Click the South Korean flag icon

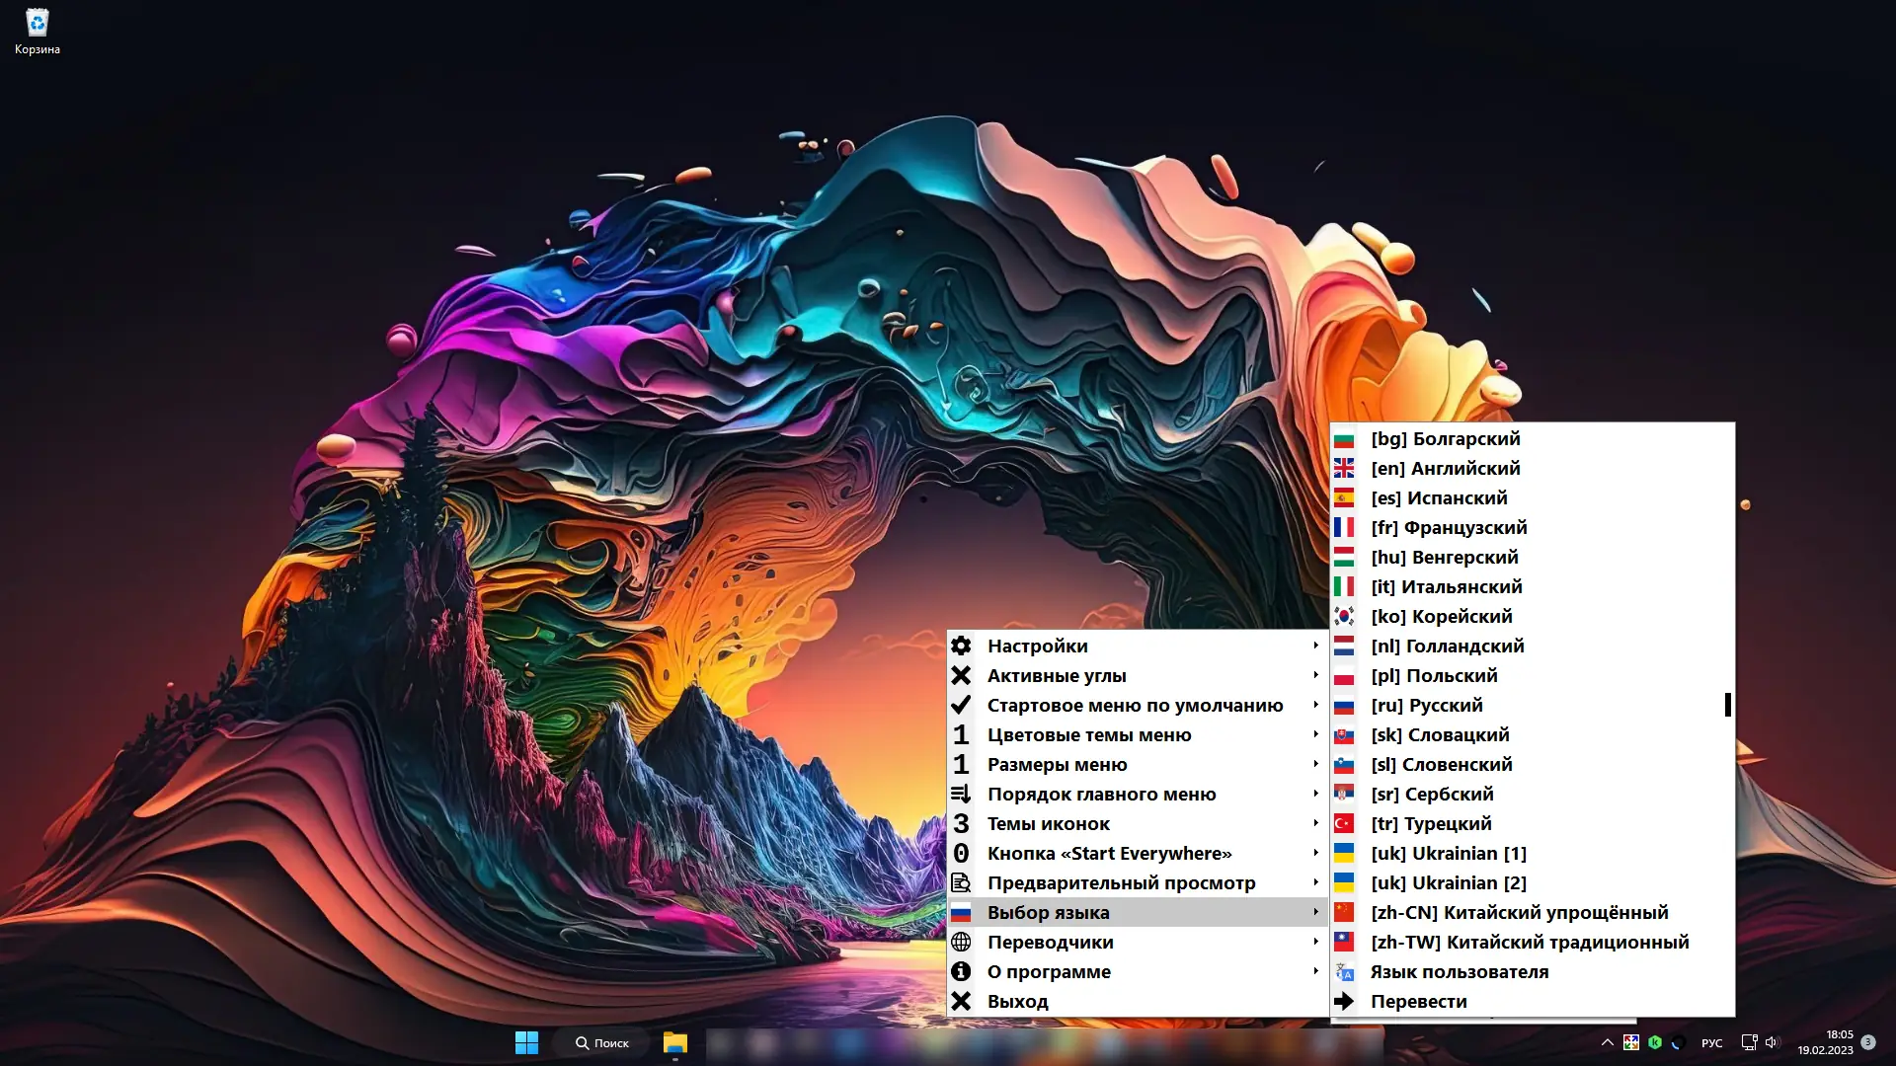pos(1344,616)
